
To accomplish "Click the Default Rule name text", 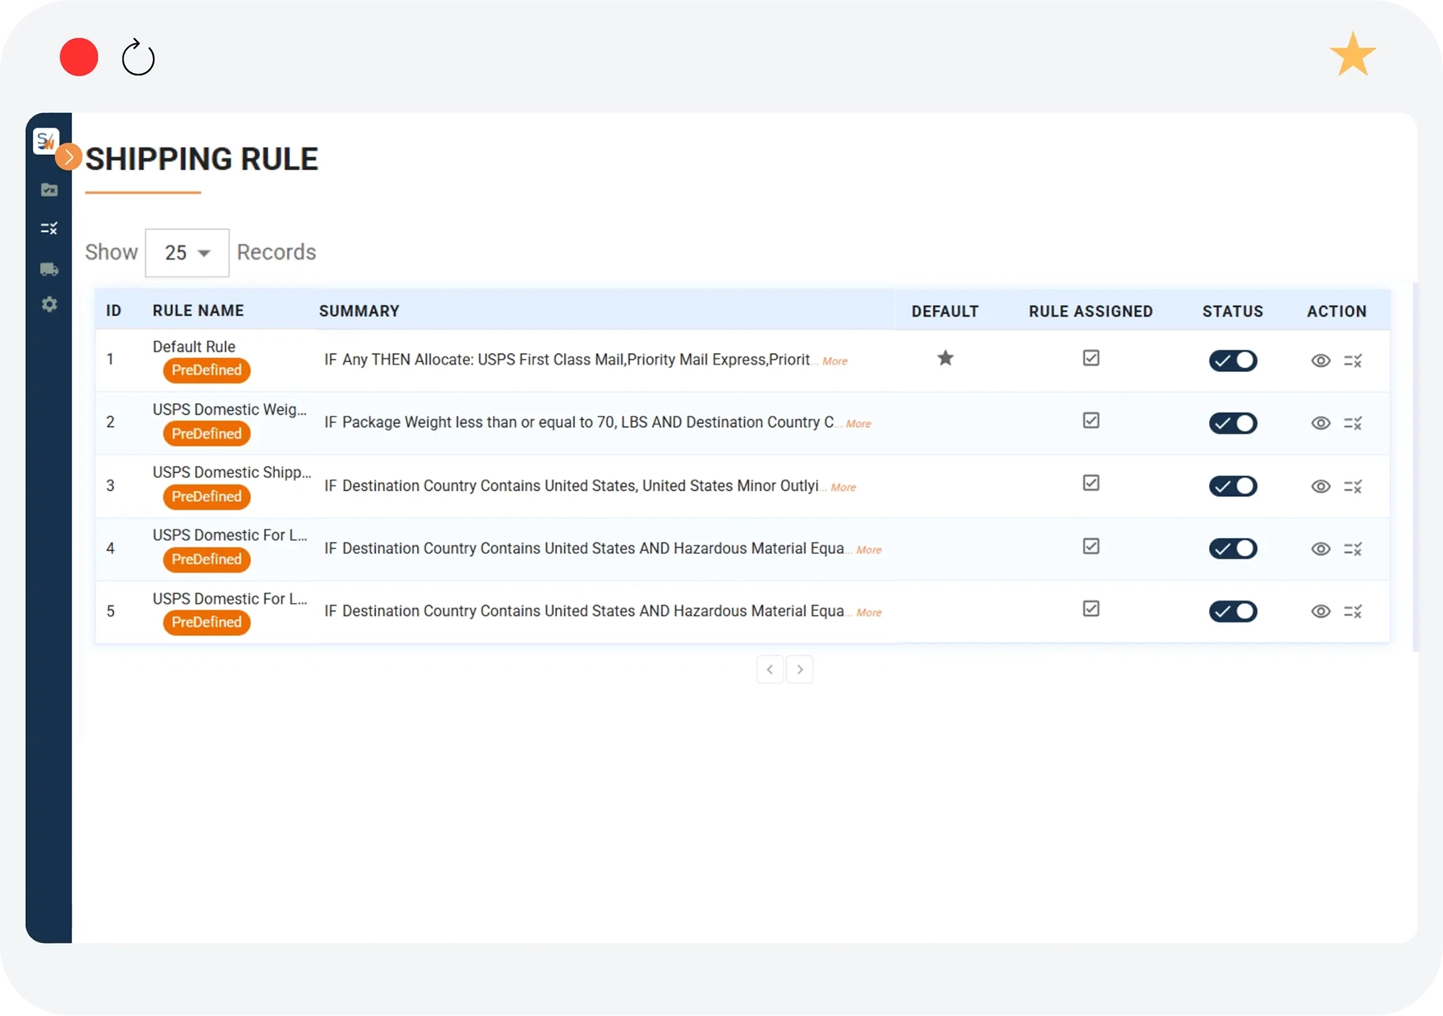I will (x=194, y=347).
